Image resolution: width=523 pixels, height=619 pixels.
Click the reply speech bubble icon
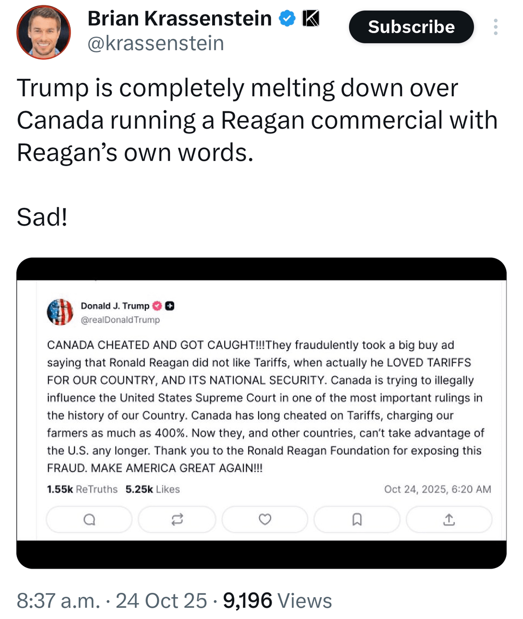(x=89, y=520)
